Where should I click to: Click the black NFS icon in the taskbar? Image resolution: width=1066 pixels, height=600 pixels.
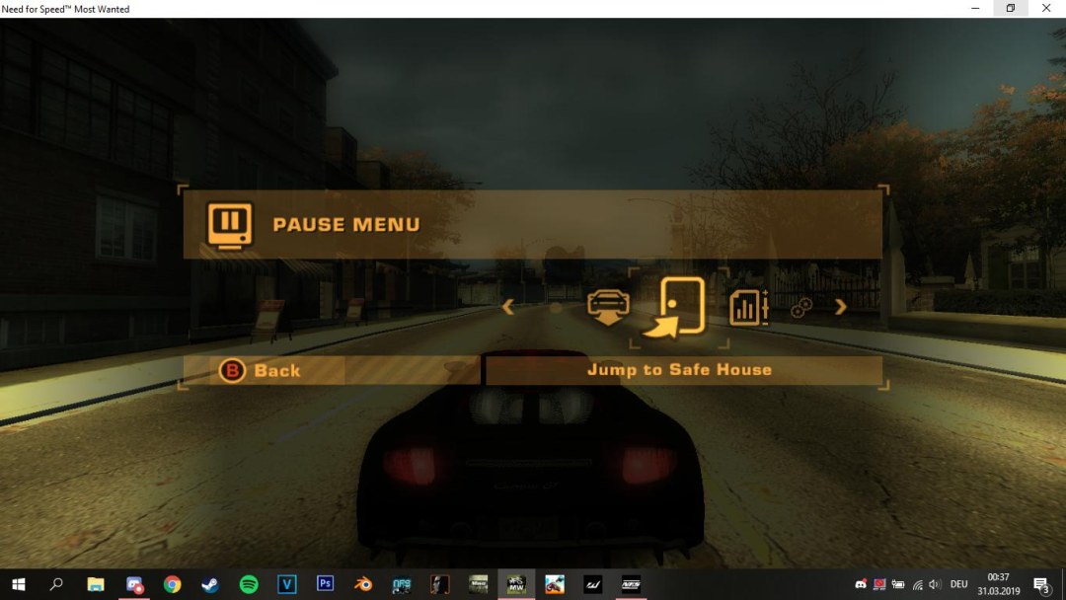[631, 584]
